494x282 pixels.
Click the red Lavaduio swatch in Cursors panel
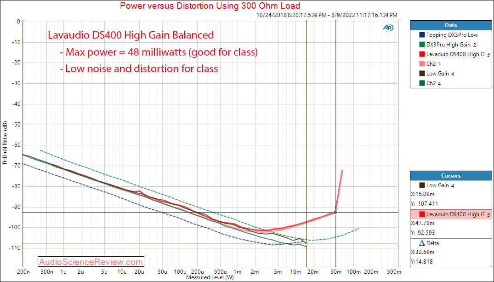[x=422, y=214]
